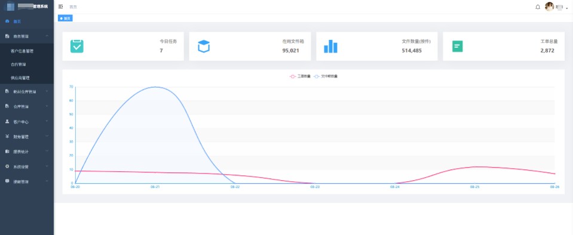Collapse the 商务管理 menu using its arrow
Image resolution: width=573 pixels, height=235 pixels.
click(x=47, y=36)
